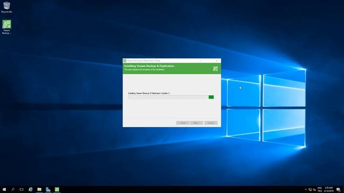
Task: Switch to the Server Manager taskbar app
Action: 48,189
